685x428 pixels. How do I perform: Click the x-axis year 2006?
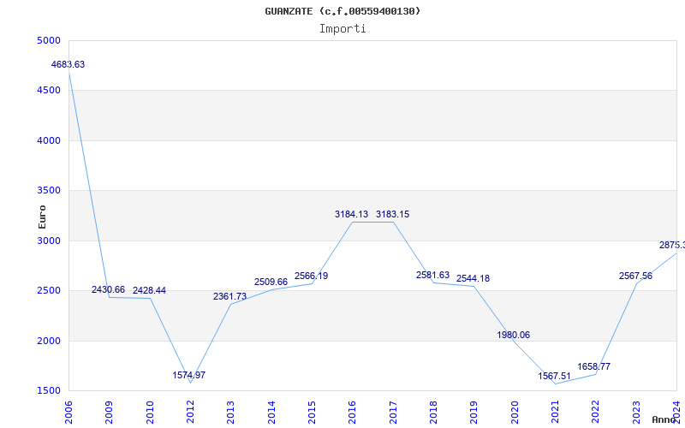[68, 413]
